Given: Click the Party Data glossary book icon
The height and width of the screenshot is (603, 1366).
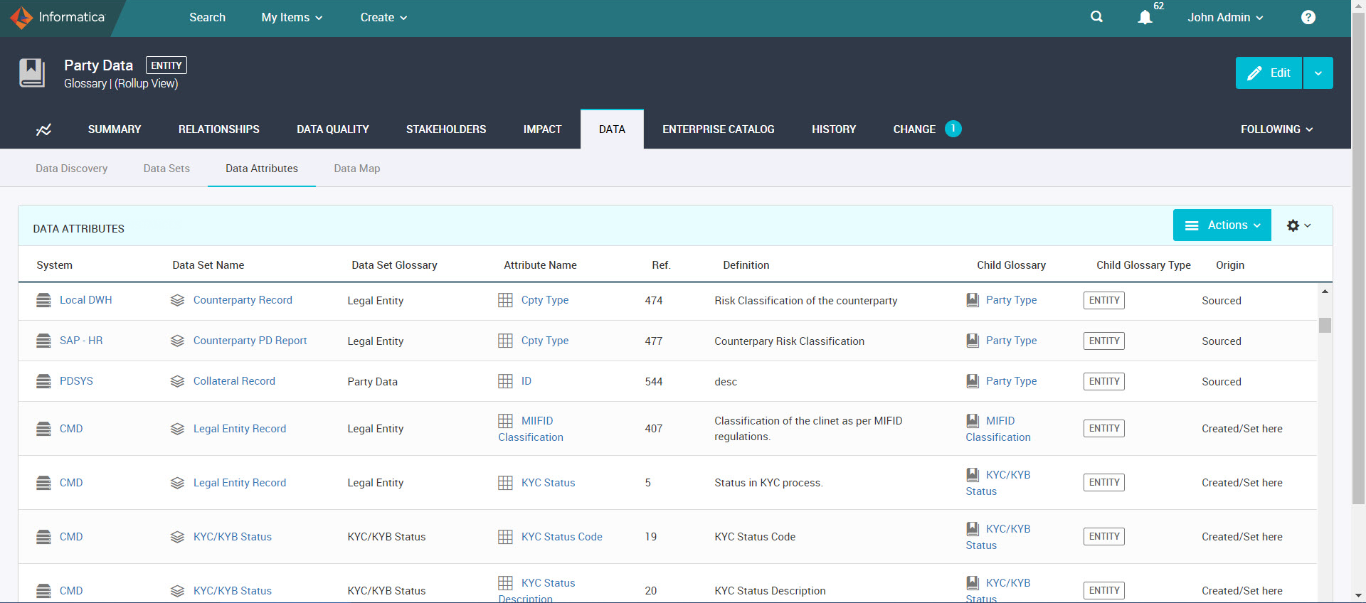Looking at the screenshot, I should tap(31, 73).
